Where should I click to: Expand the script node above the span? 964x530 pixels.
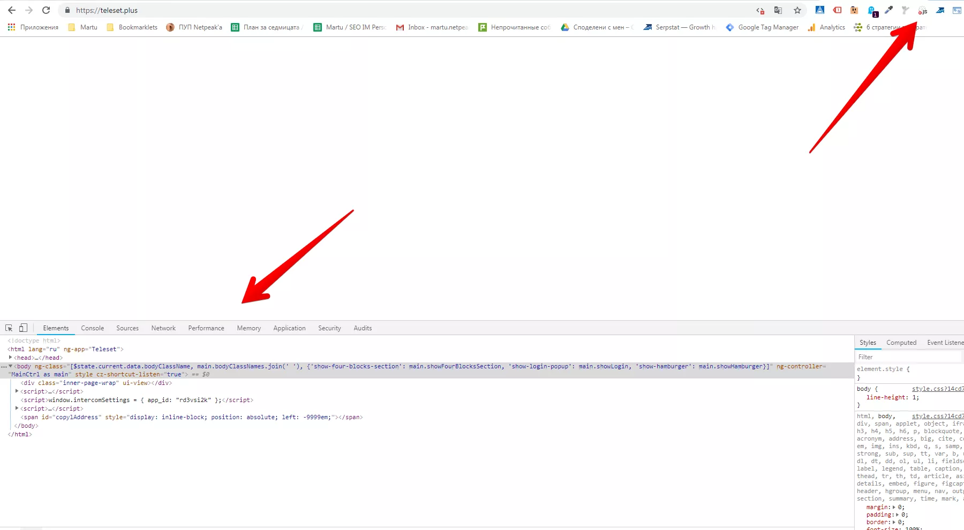pos(17,408)
